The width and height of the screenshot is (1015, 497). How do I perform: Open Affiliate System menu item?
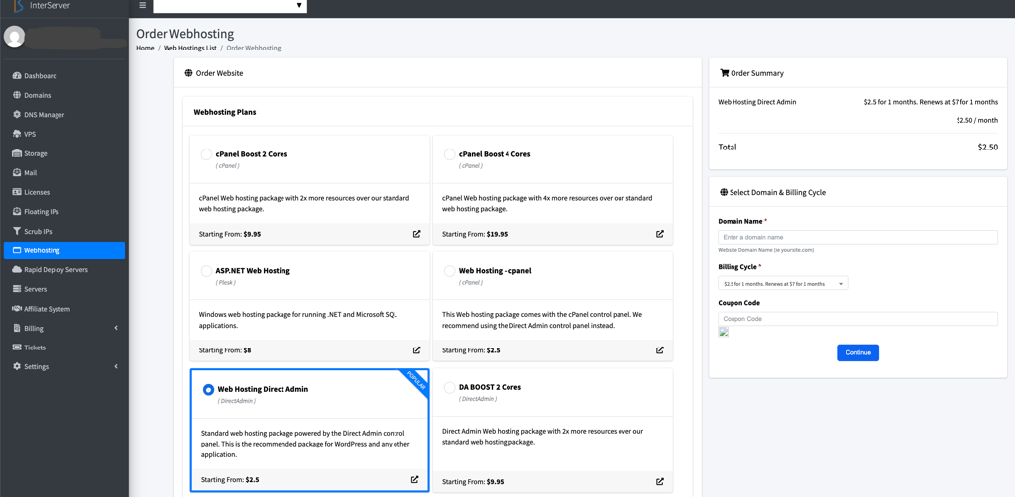[x=64, y=309]
